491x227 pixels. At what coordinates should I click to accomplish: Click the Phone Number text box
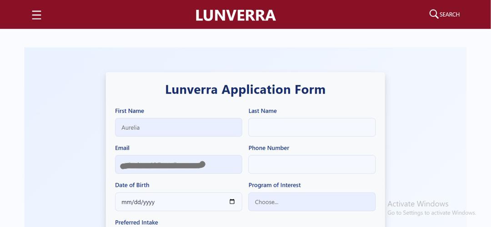click(x=311, y=164)
